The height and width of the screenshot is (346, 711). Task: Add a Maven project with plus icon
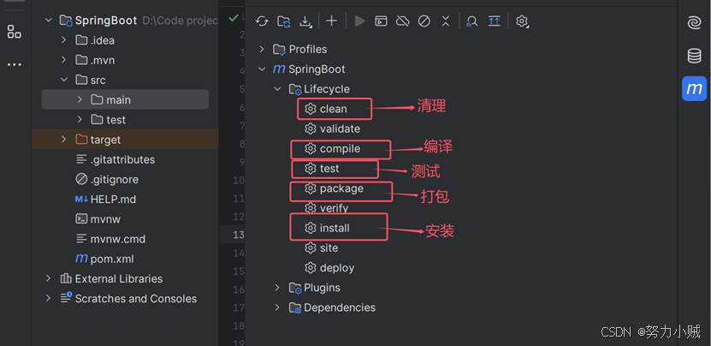coord(332,21)
